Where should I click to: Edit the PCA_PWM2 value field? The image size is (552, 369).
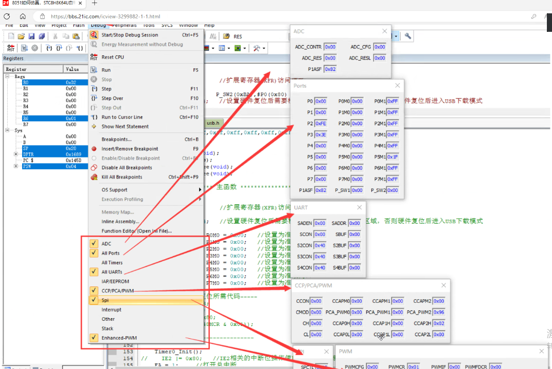[439, 312]
